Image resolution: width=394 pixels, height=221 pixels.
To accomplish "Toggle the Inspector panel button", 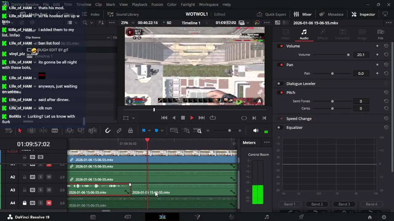I will tap(363, 14).
